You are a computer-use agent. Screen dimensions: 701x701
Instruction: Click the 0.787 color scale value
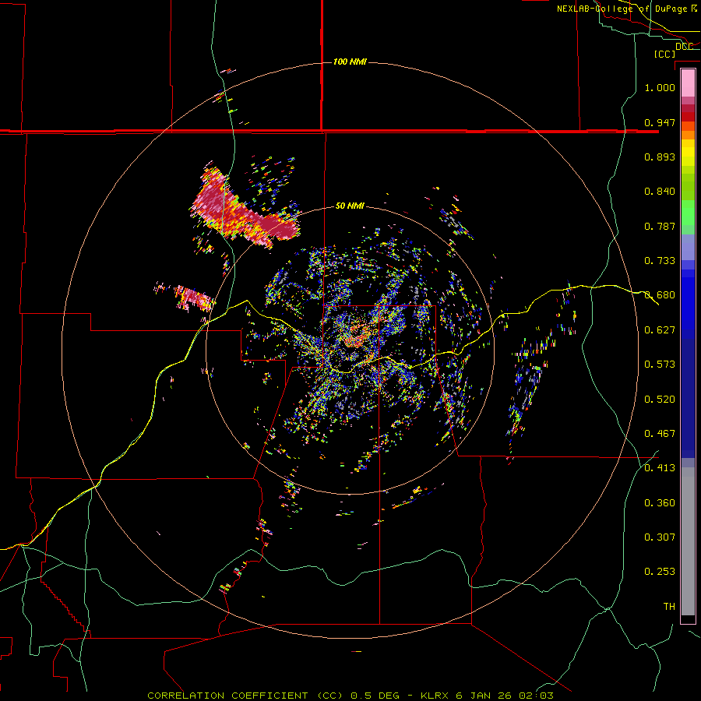pos(660,226)
